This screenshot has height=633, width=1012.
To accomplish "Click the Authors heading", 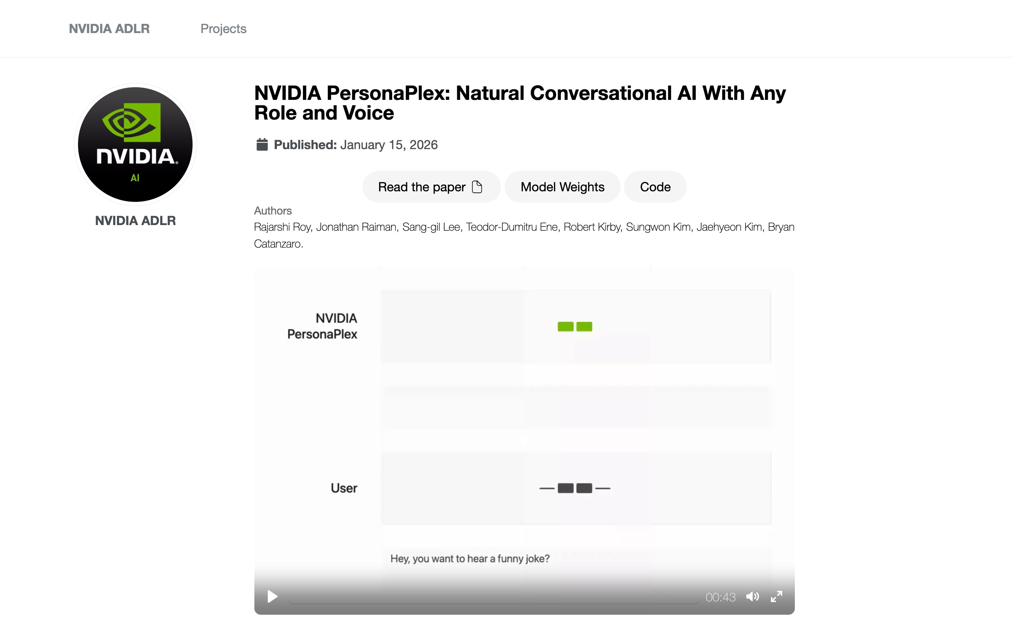I will [273, 211].
